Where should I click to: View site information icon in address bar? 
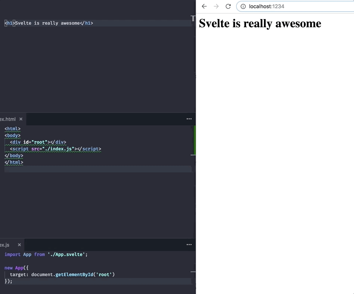[x=243, y=6]
